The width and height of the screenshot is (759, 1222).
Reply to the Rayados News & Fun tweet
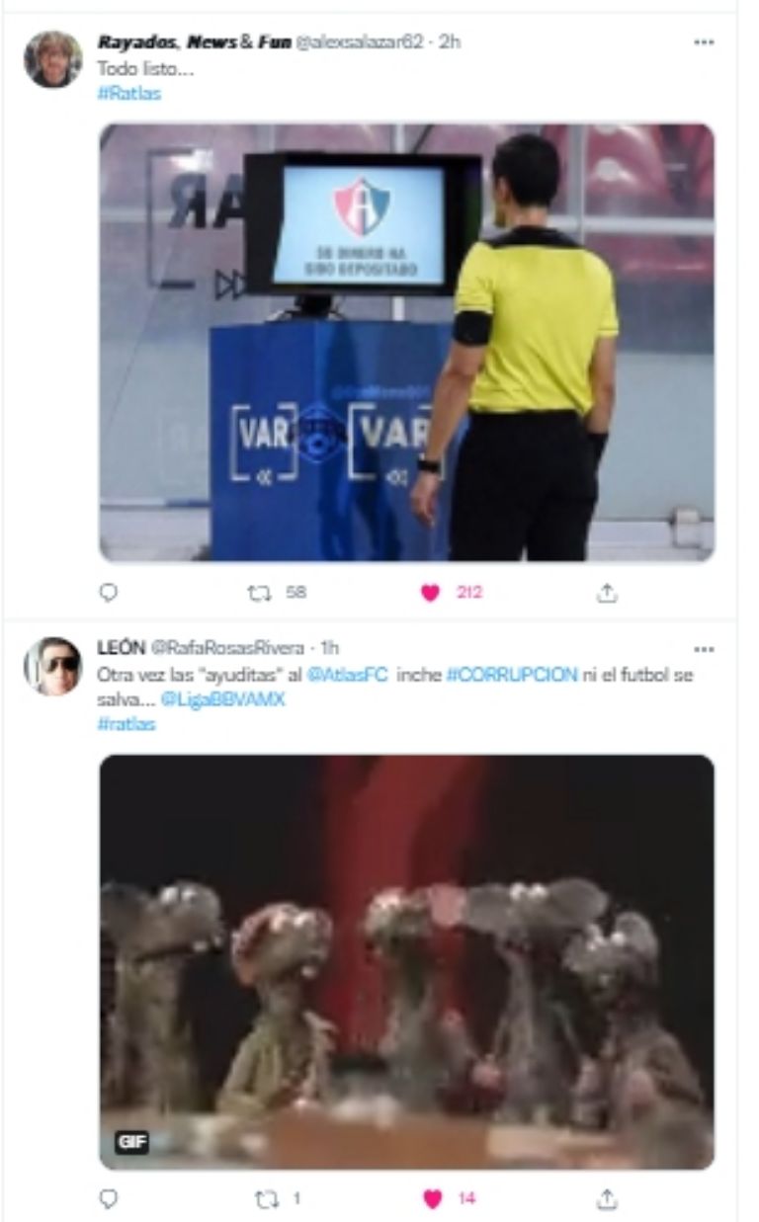pos(110,593)
